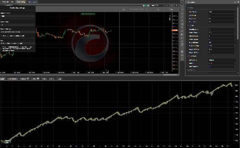Click the stepper of the second row in second group
This screenshot has width=240, height=148.
pyautogui.click(x=235, y=32)
